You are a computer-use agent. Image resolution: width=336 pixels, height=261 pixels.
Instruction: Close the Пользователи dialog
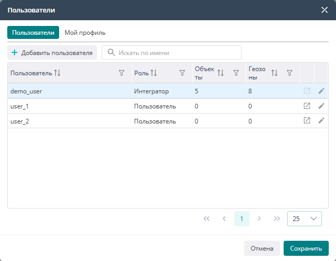(325, 10)
